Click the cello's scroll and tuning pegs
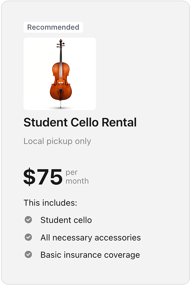The width and height of the screenshot is (190, 285). [61, 43]
